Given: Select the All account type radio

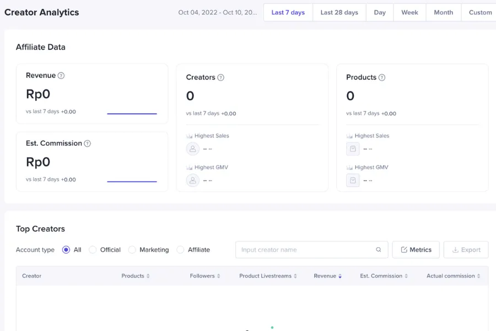Looking at the screenshot, I should click(x=66, y=249).
